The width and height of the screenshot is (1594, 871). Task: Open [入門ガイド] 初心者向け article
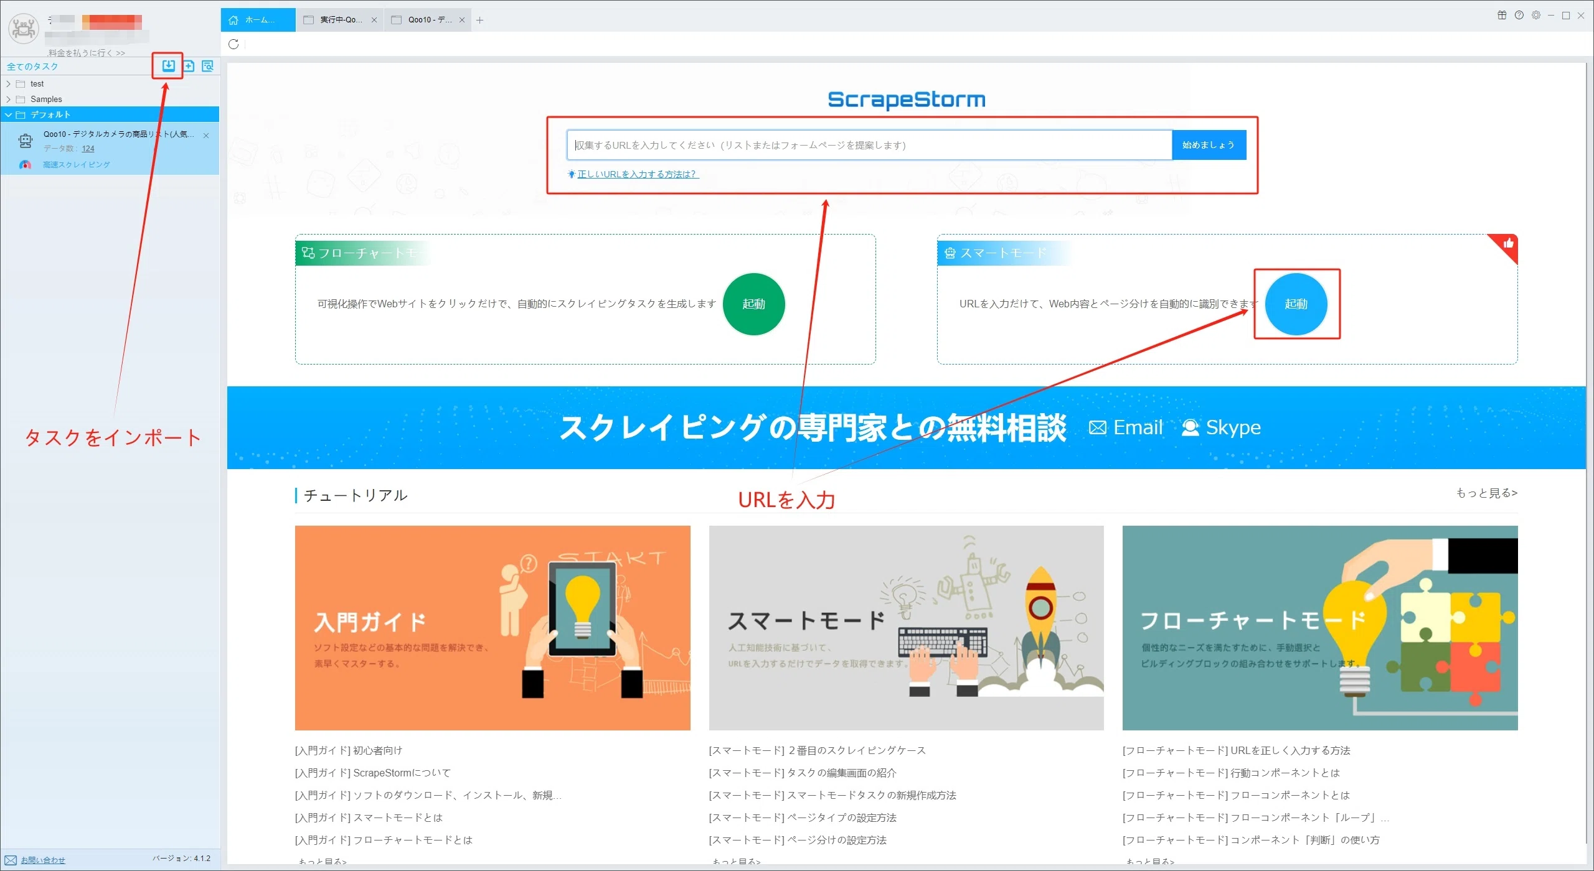(x=349, y=750)
